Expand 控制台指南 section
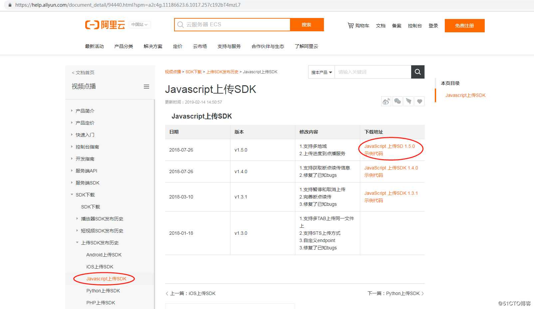Viewport: 534px width, 309px height. (72, 147)
